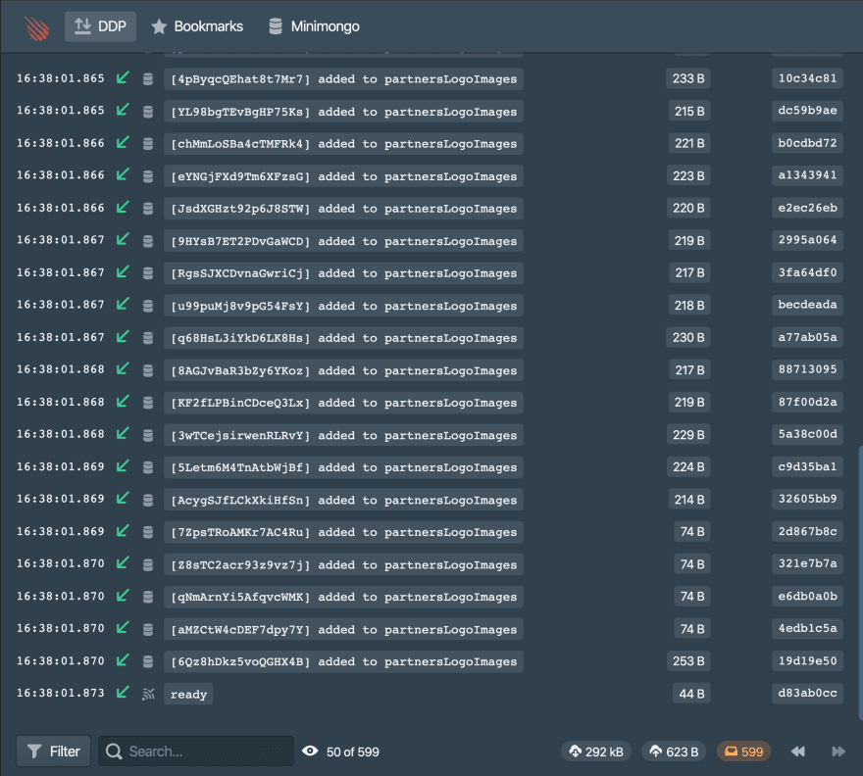The height and width of the screenshot is (776, 863).
Task: Click the hash d83ab0cc
Action: point(807,693)
